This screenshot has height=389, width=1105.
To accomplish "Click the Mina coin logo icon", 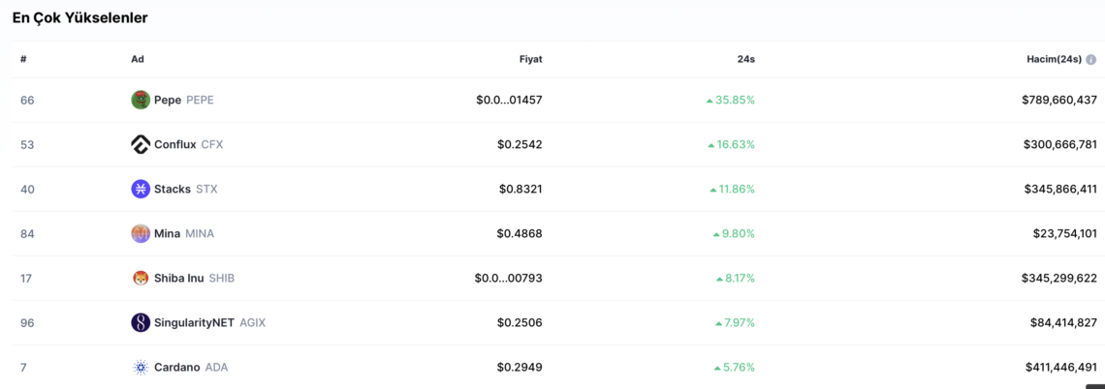I will click(141, 233).
